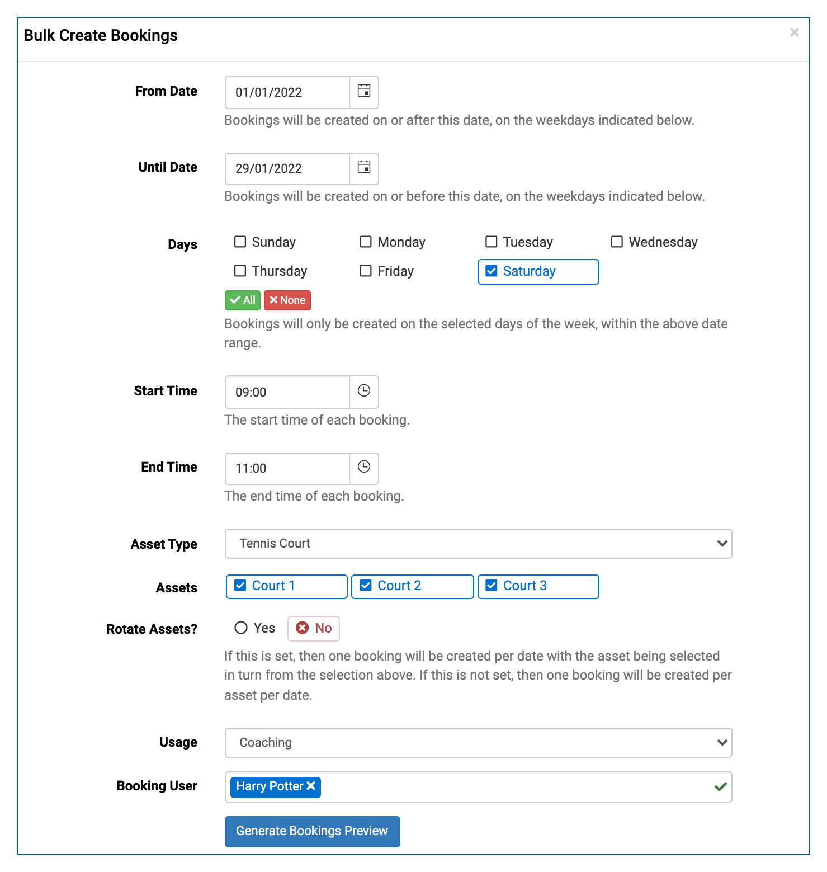
Task: Open the Start Time clock picker
Action: pos(364,392)
